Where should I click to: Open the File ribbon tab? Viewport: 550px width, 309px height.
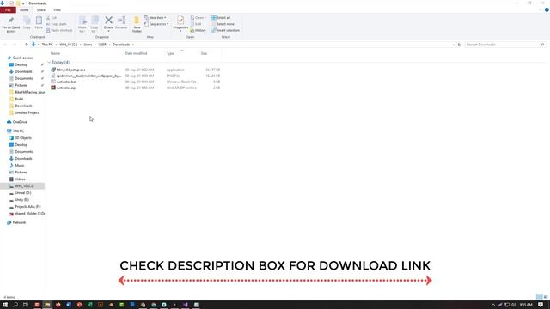(8, 9)
